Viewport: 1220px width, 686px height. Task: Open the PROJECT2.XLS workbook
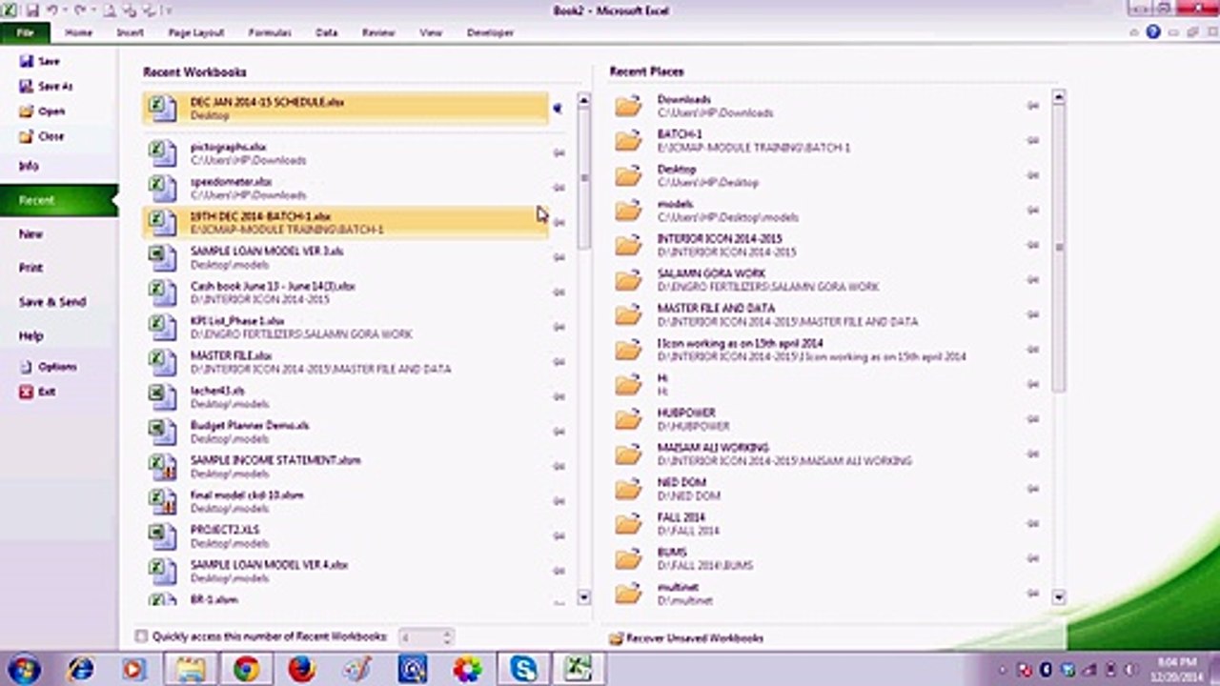point(345,536)
